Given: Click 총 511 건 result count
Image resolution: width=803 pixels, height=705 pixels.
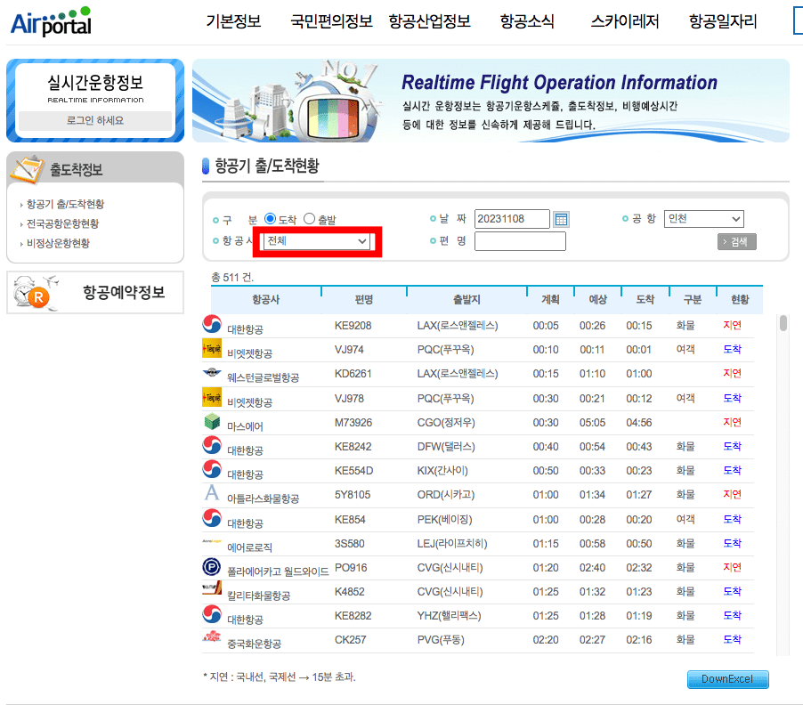Looking at the screenshot, I should 232,278.
